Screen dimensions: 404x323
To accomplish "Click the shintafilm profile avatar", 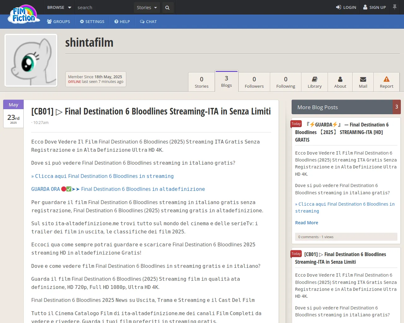I will tap(31, 60).
